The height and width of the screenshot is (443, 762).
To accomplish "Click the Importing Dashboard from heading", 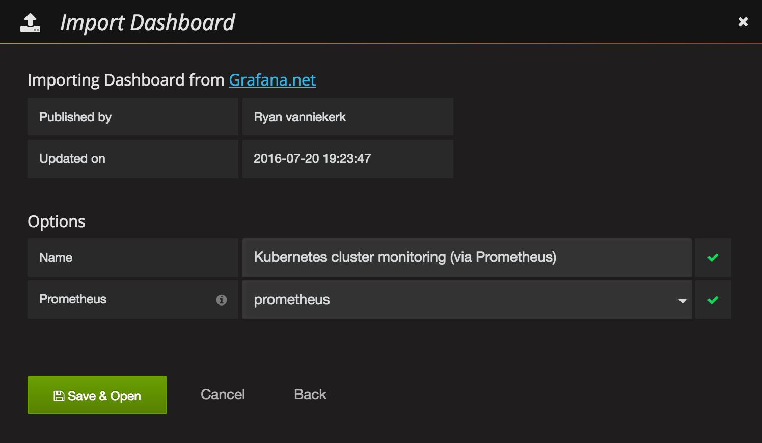I will (x=126, y=80).
